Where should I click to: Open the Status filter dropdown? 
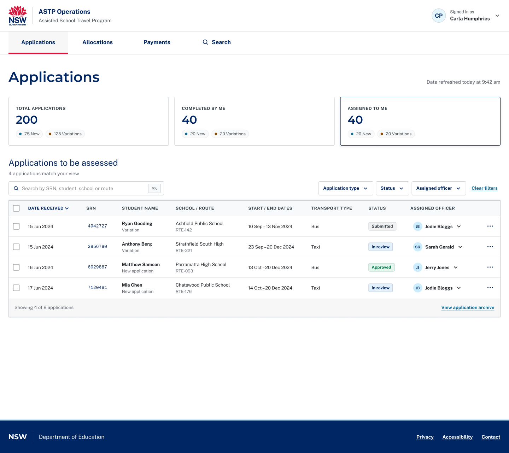(392, 188)
